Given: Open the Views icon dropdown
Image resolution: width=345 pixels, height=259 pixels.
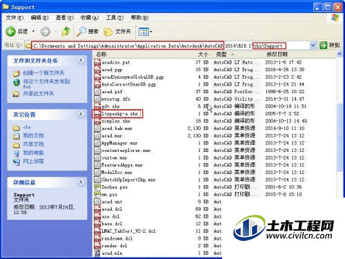Looking at the screenshot, I should pos(146,32).
